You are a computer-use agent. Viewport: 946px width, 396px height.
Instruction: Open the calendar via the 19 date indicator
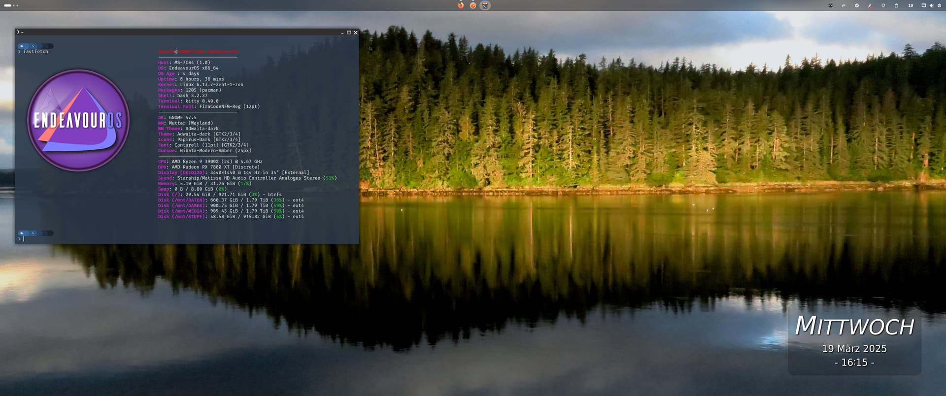[x=911, y=5]
